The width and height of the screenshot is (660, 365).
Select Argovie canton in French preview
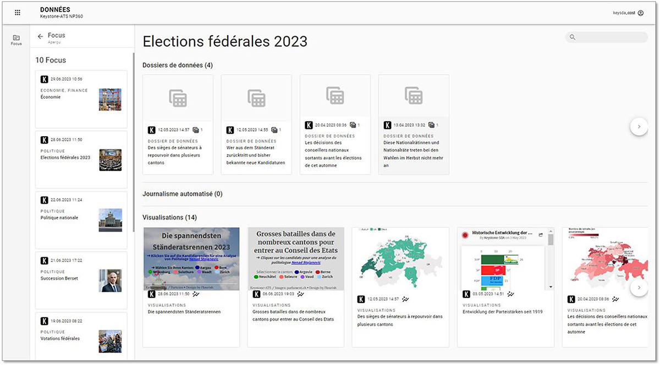(304, 272)
